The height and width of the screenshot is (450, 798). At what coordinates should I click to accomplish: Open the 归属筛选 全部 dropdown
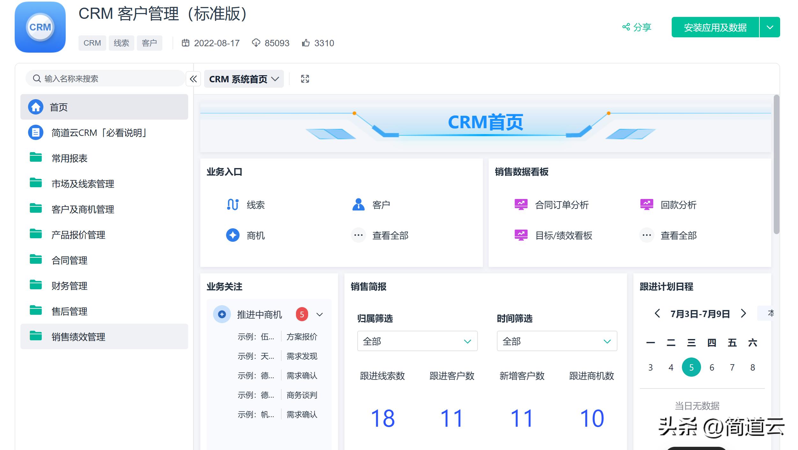point(417,341)
